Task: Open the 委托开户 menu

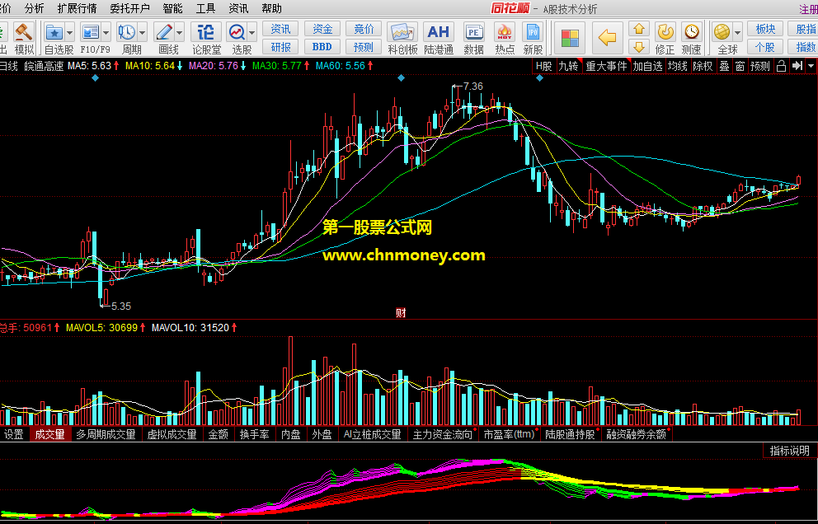Action: pos(129,9)
